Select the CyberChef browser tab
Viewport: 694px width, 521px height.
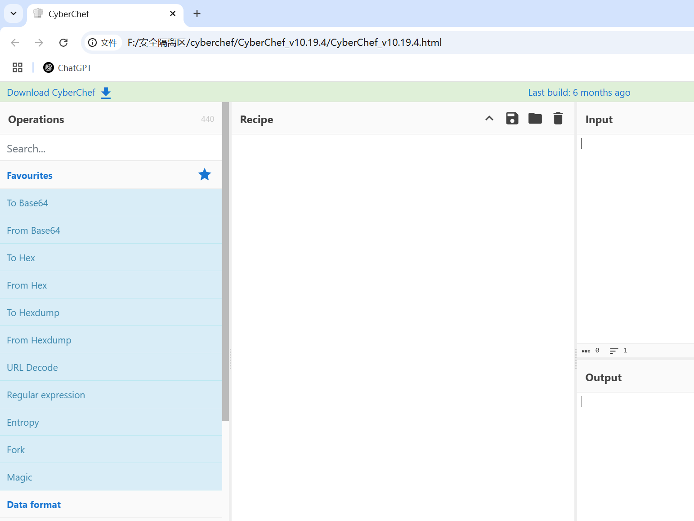click(x=105, y=14)
